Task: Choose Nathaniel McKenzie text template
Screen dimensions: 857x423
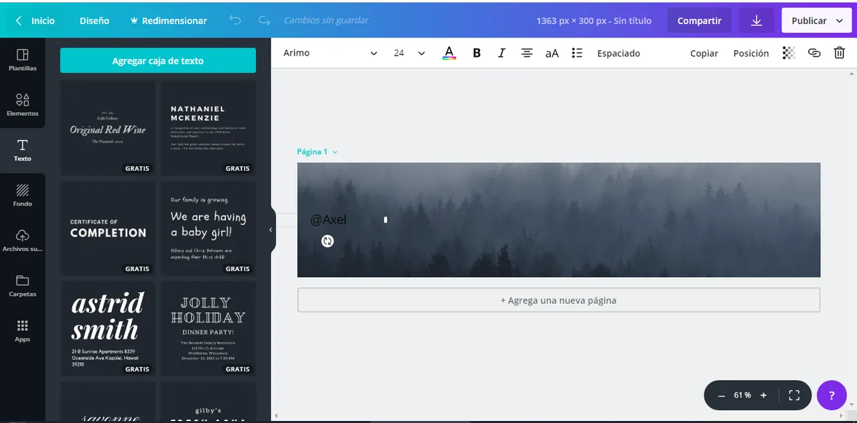Action: point(208,128)
